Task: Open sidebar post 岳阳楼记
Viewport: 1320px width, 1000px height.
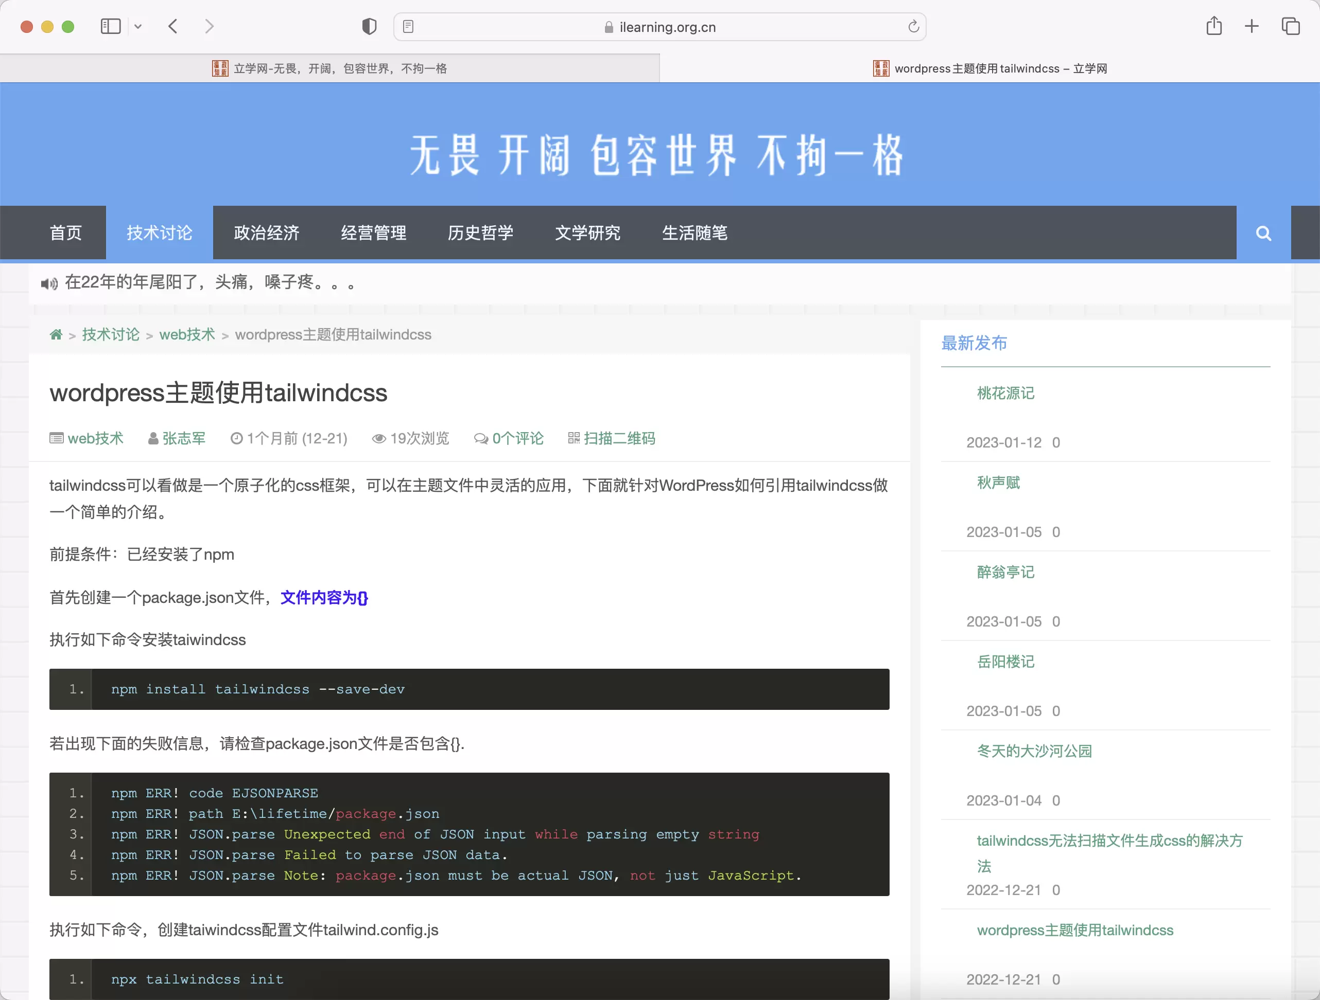Action: [x=1005, y=662]
